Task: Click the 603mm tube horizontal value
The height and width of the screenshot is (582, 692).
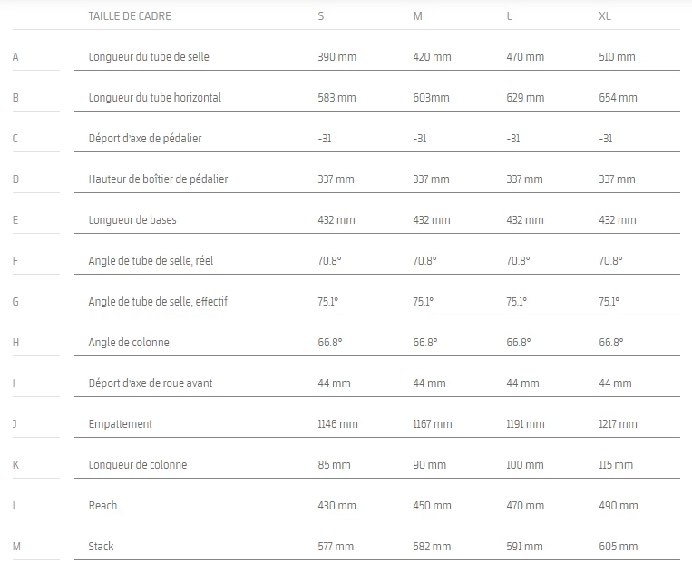Action: point(431,98)
